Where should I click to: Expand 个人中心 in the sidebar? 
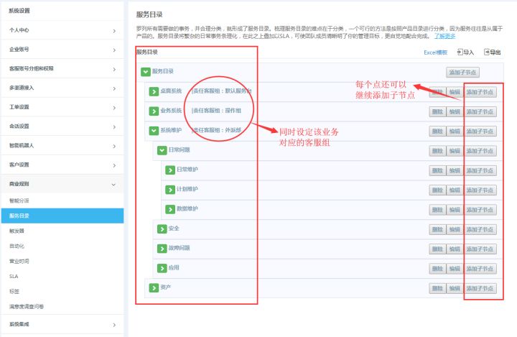62,31
